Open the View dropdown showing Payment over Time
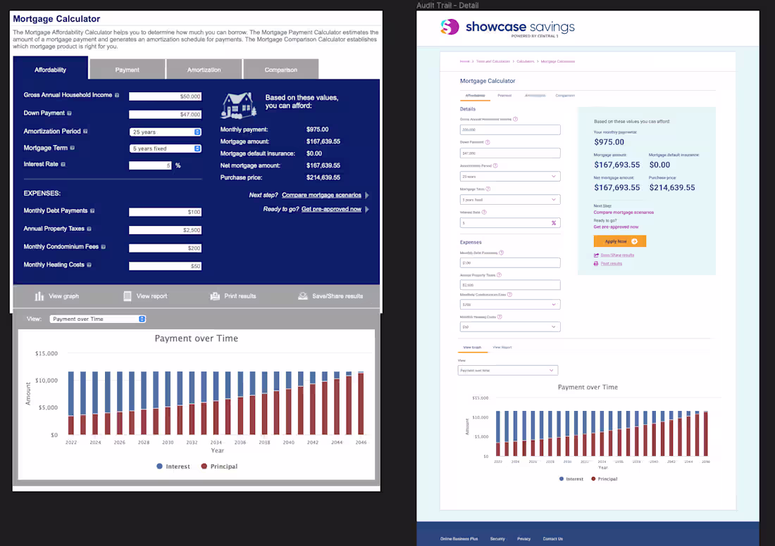The height and width of the screenshot is (546, 775). (x=97, y=319)
